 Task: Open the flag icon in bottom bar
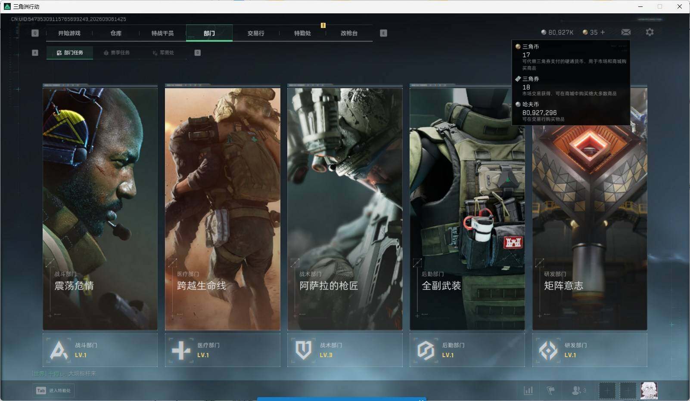tap(551, 390)
